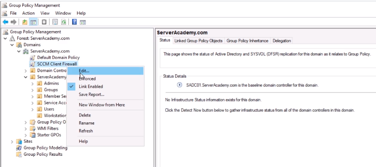Click the Users OU folder icon
Image resolution: width=376 pixels, height=167 pixels.
click(39, 109)
